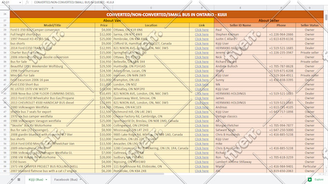328x184 pixels.
Task: Open the Click here link for Mini Bus For Sale
Action: coord(202,76)
